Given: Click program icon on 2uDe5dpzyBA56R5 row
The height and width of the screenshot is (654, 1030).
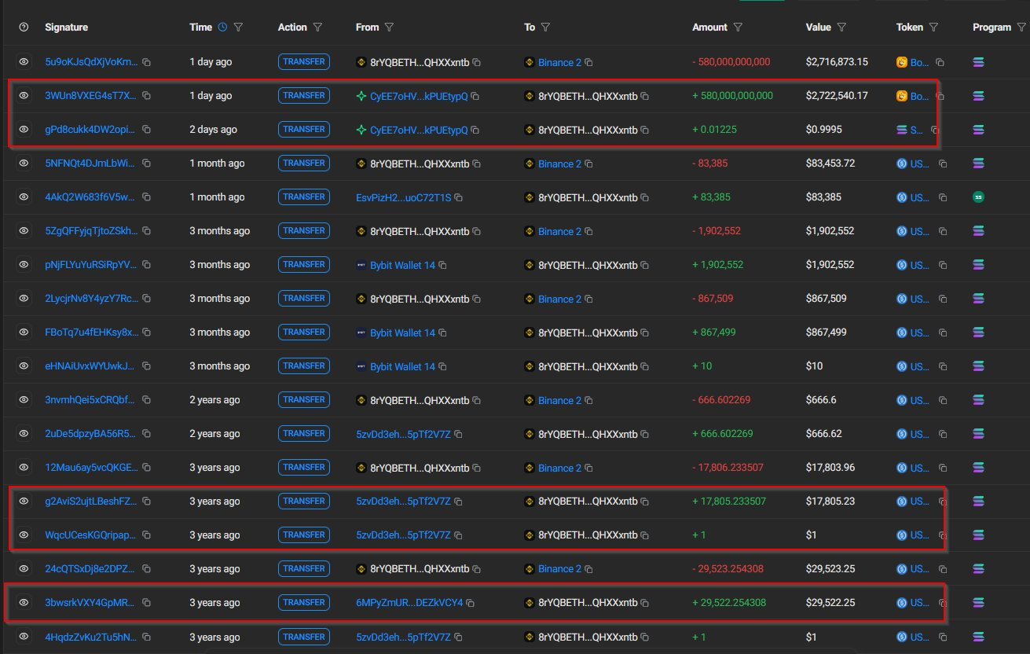Looking at the screenshot, I should [x=979, y=433].
